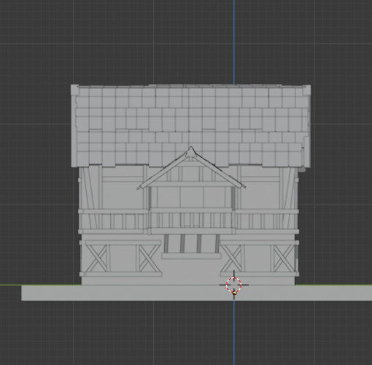Viewport: 372px width, 365px height.
Task: Click the orange origin dot below the cursor
Action: coord(234,293)
